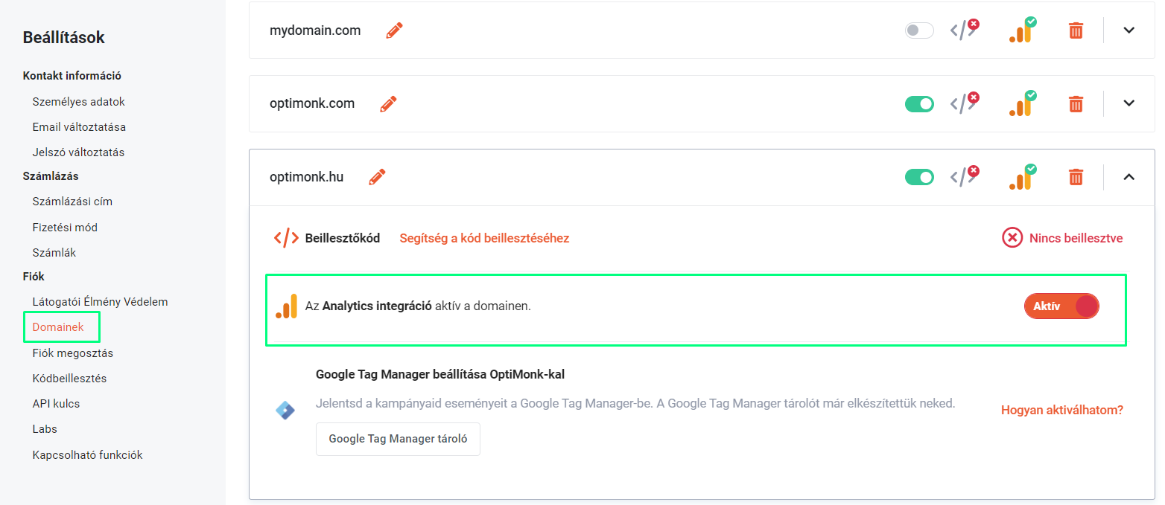Open Segítség a kód beillesztéséhez link

click(484, 238)
